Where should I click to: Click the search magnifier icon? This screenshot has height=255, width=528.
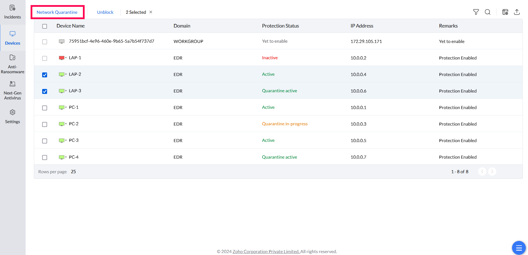click(488, 12)
